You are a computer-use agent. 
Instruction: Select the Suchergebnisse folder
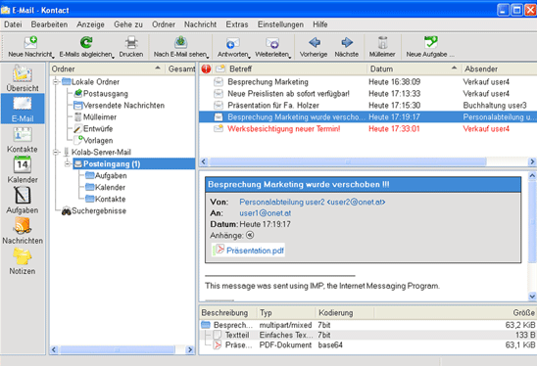[94, 210]
